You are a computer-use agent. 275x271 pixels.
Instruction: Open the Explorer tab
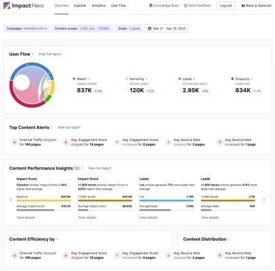pyautogui.click(x=80, y=5)
